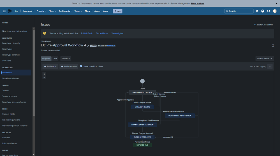Open the Switch editor dropdown
280x156 pixels.
(265, 59)
